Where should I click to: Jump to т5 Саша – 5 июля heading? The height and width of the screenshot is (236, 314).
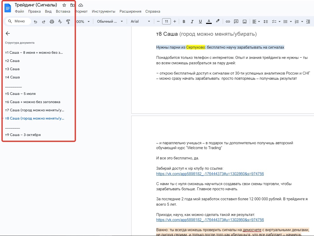point(20,94)
